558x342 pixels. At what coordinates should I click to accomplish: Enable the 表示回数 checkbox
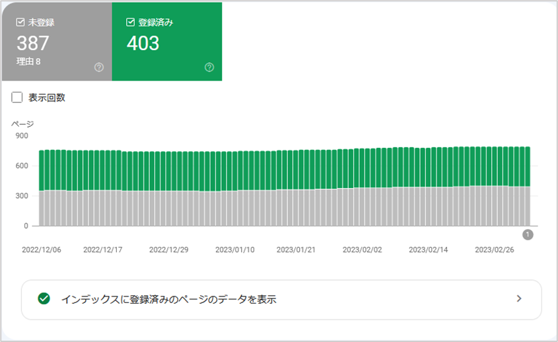[17, 98]
